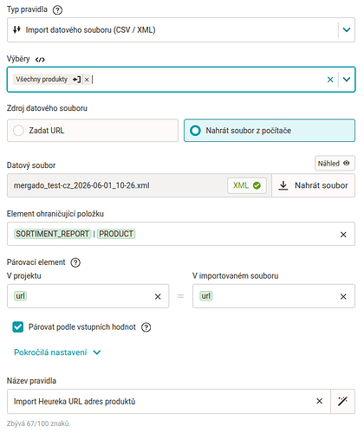Click the Pokročilá nastavení chevron
364x433 pixels.
click(x=97, y=352)
